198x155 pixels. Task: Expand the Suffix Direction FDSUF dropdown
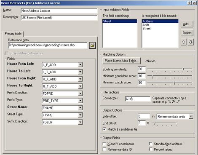(80, 122)
